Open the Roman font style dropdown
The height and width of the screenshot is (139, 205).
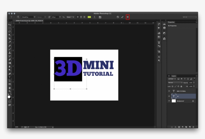coord(45,17)
